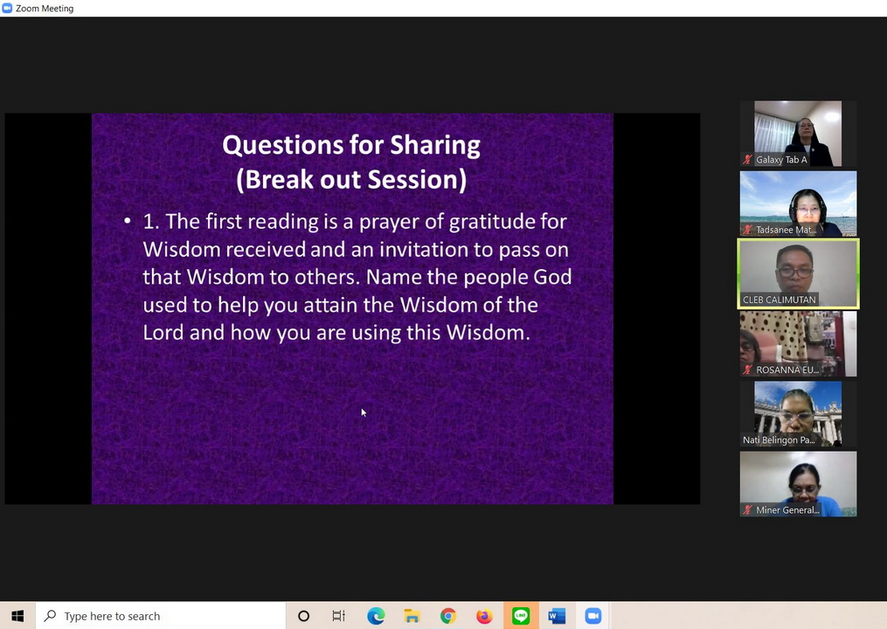
Task: Click the muted mic icon on Galaxy Tab A
Action: [x=748, y=160]
